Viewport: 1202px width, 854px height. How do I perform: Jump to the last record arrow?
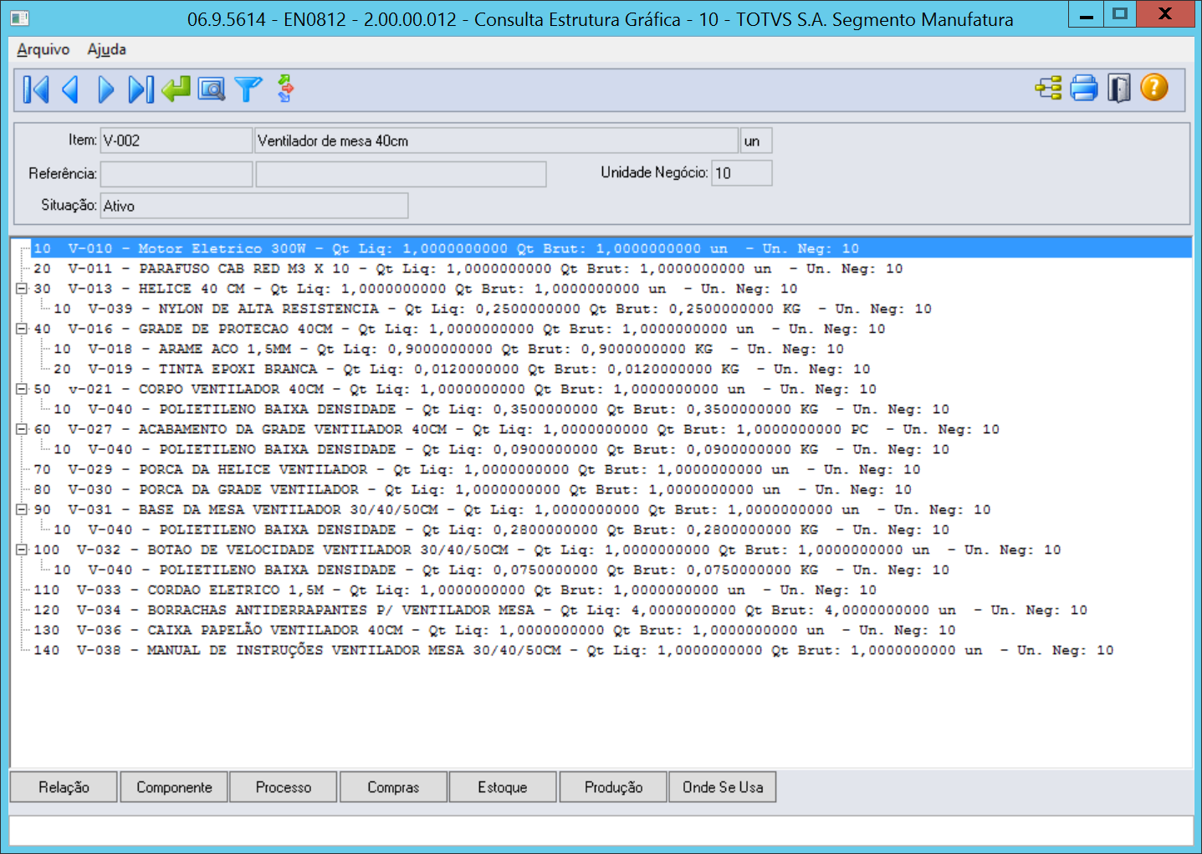coord(141,89)
